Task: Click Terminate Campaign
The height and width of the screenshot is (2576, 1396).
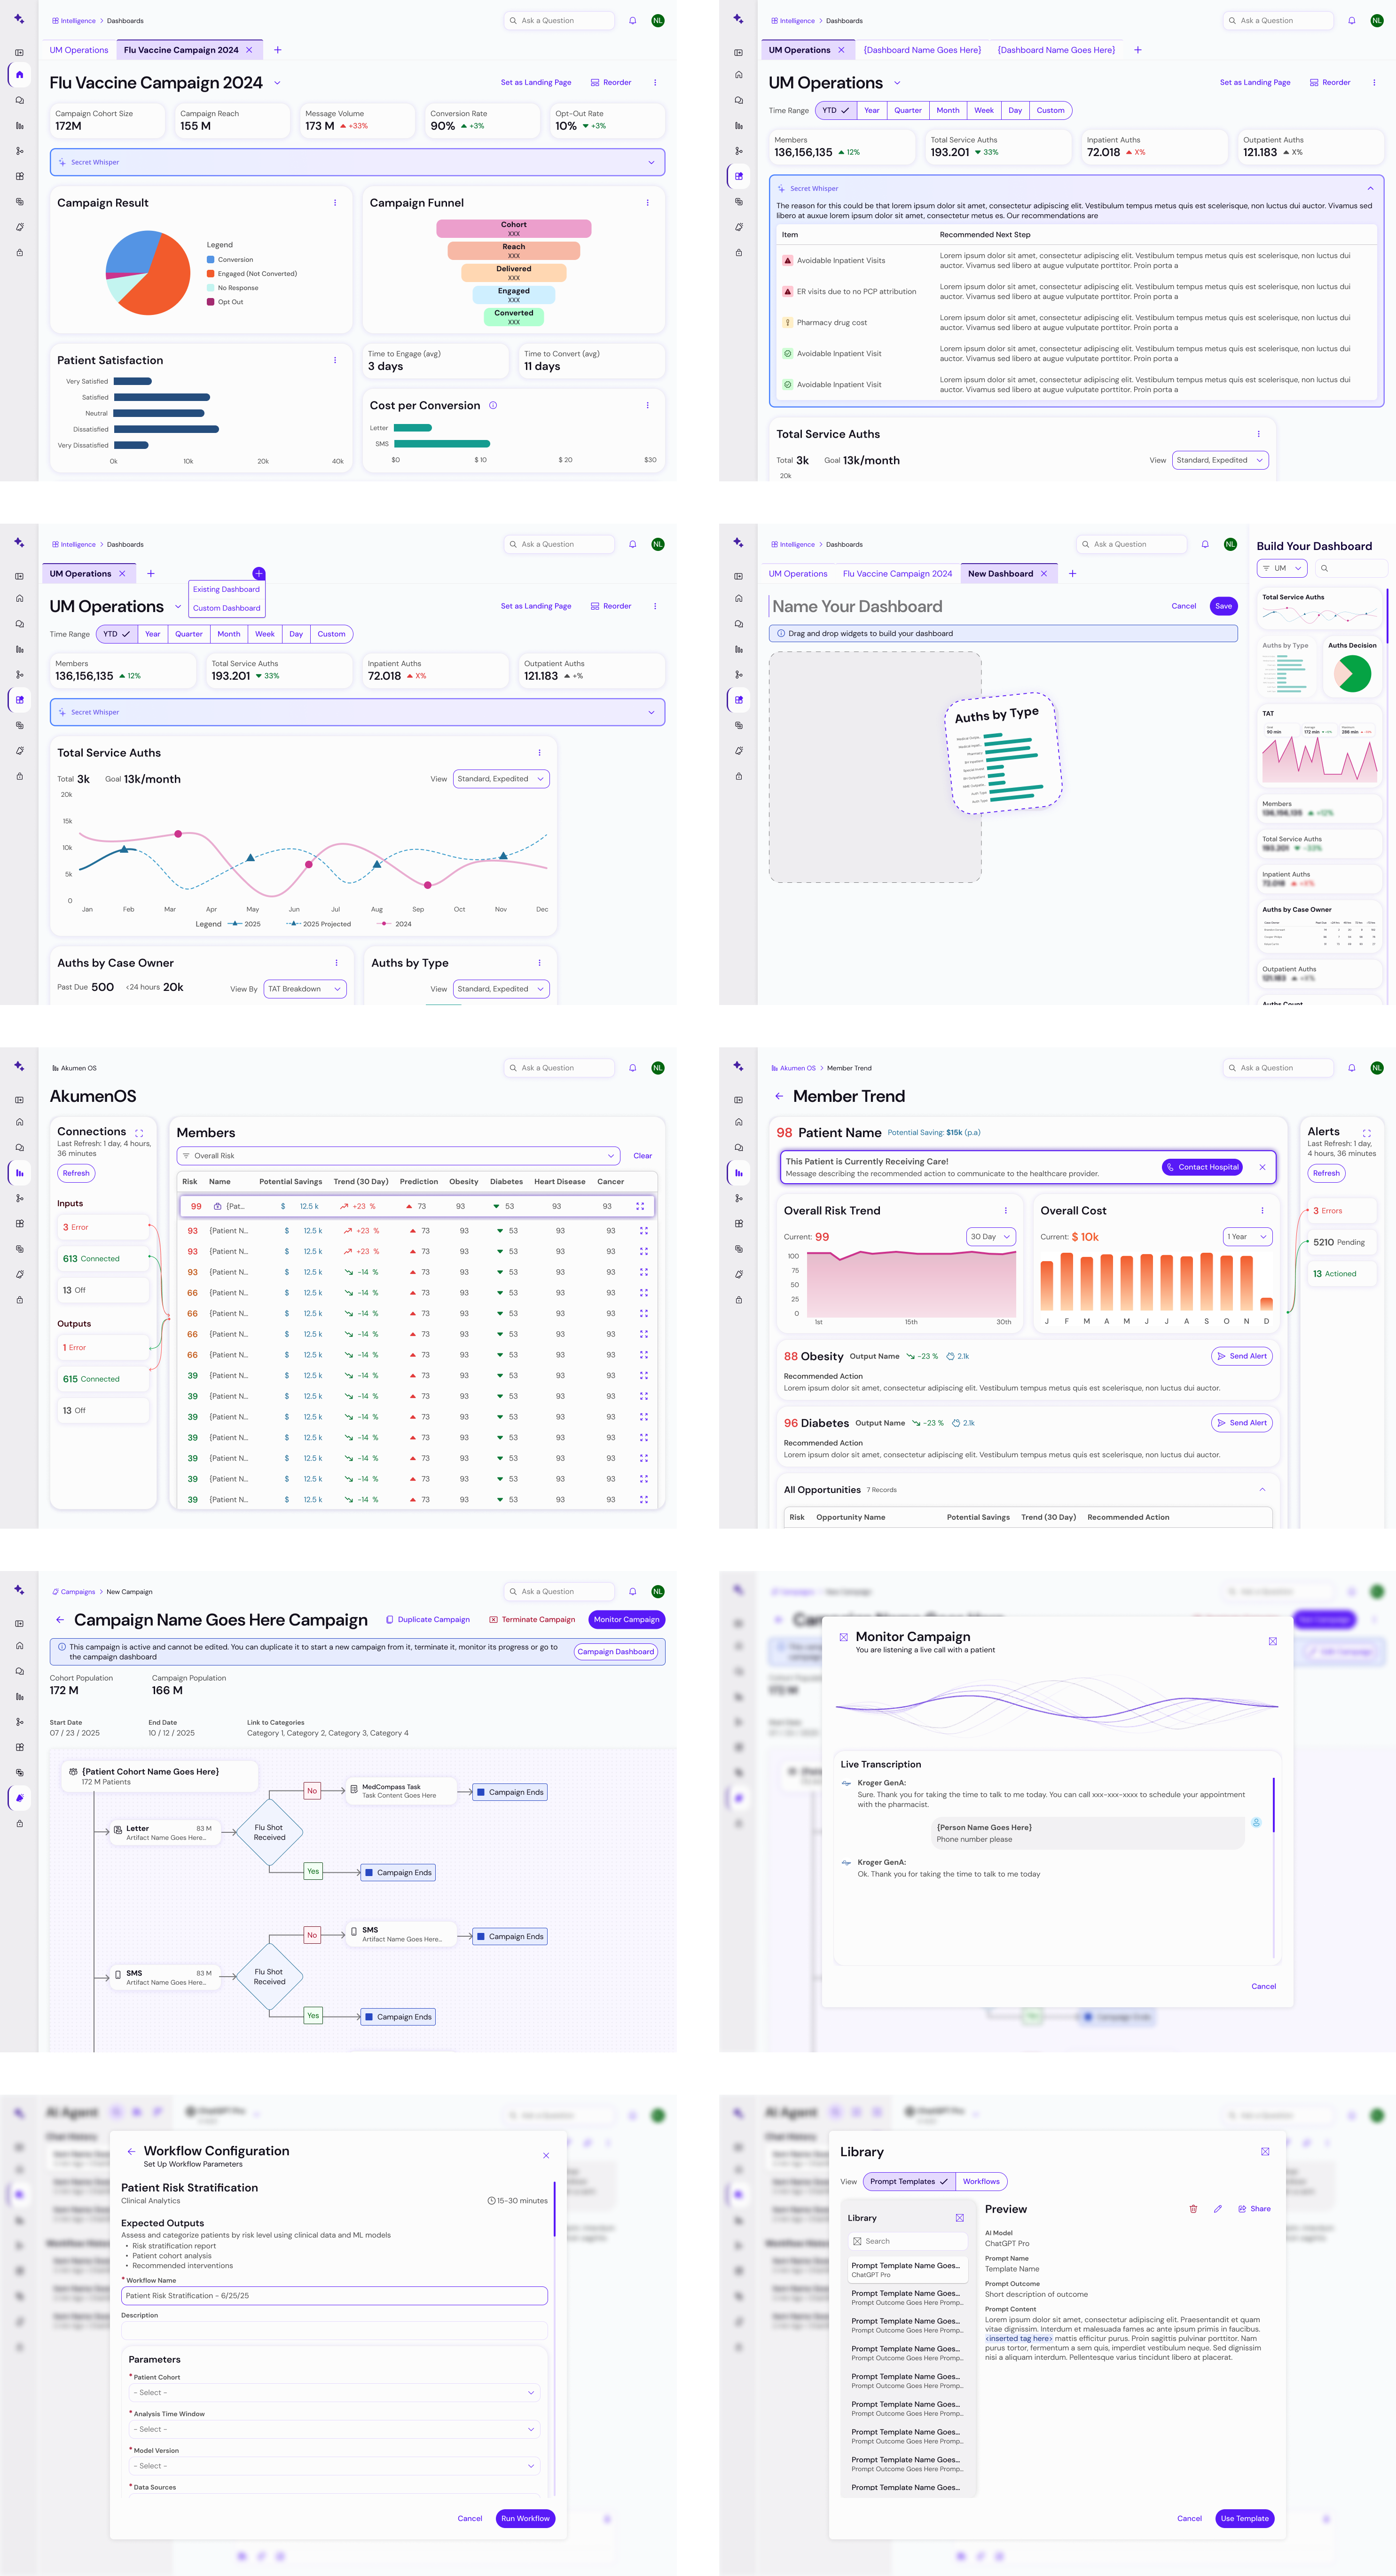Action: (x=532, y=1619)
